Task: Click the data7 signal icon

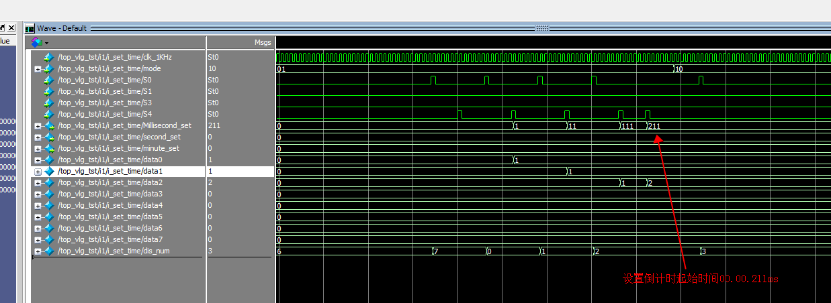Action: (x=48, y=240)
